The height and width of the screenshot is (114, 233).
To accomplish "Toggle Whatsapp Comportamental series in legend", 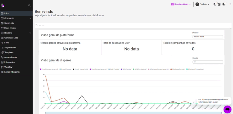I will tap(158, 69).
